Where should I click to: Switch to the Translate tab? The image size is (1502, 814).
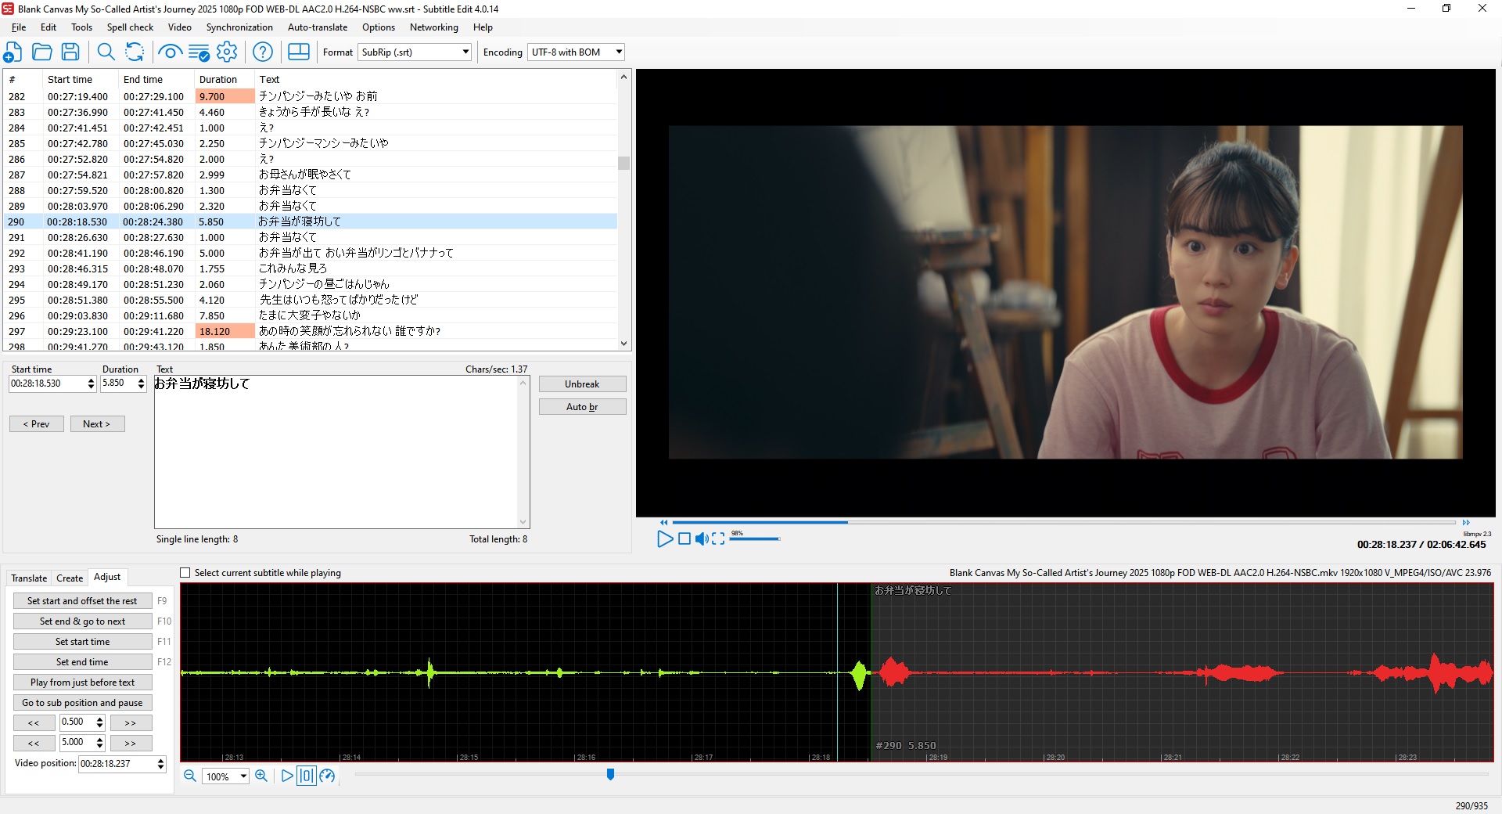tap(29, 578)
